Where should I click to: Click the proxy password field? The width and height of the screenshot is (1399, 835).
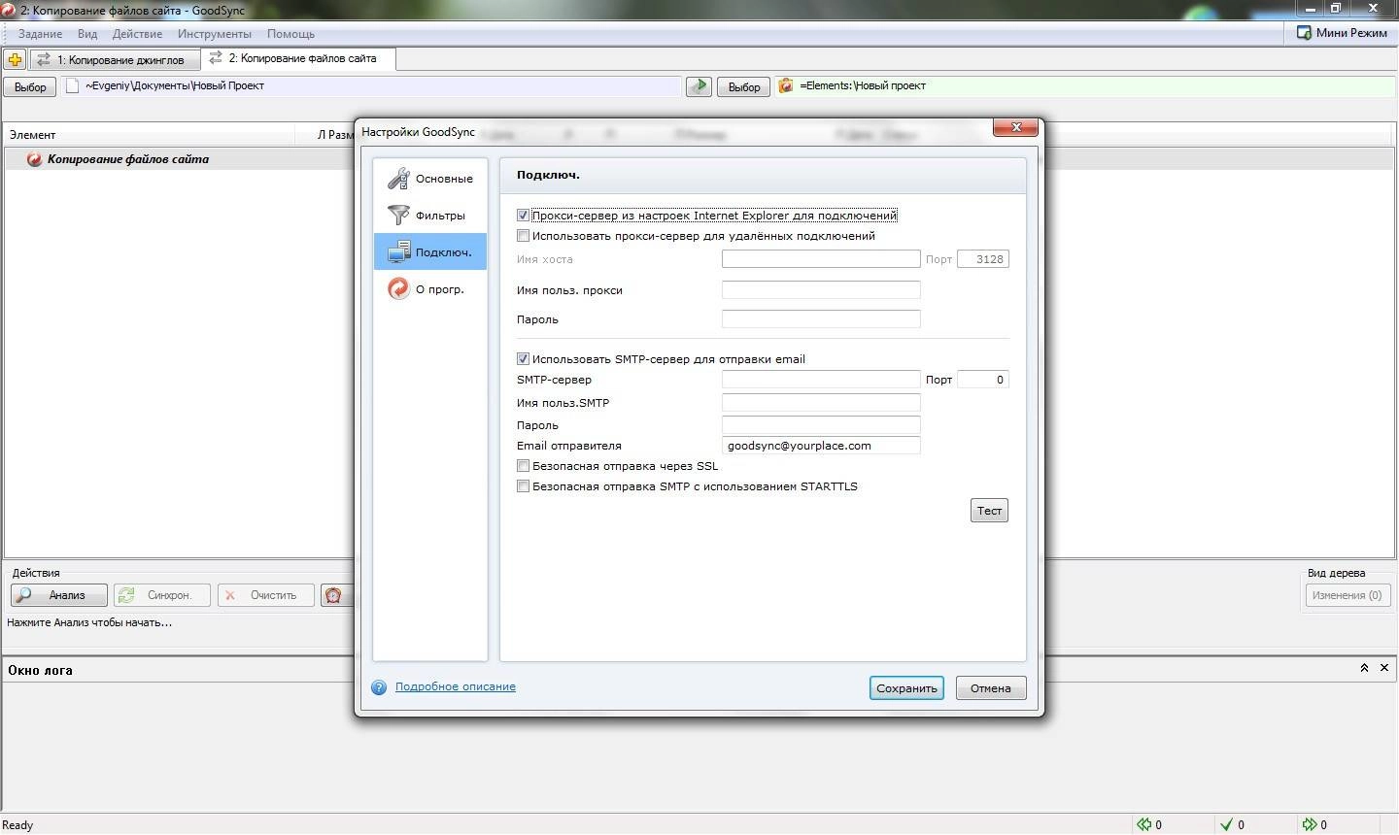click(x=821, y=319)
